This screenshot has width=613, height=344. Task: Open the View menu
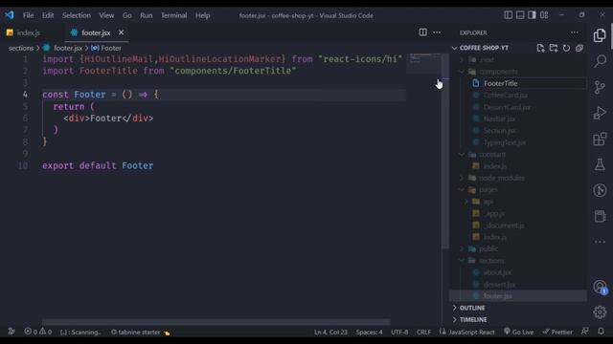[106, 15]
